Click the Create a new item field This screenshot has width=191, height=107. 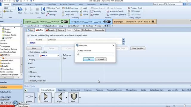click(x=95, y=54)
